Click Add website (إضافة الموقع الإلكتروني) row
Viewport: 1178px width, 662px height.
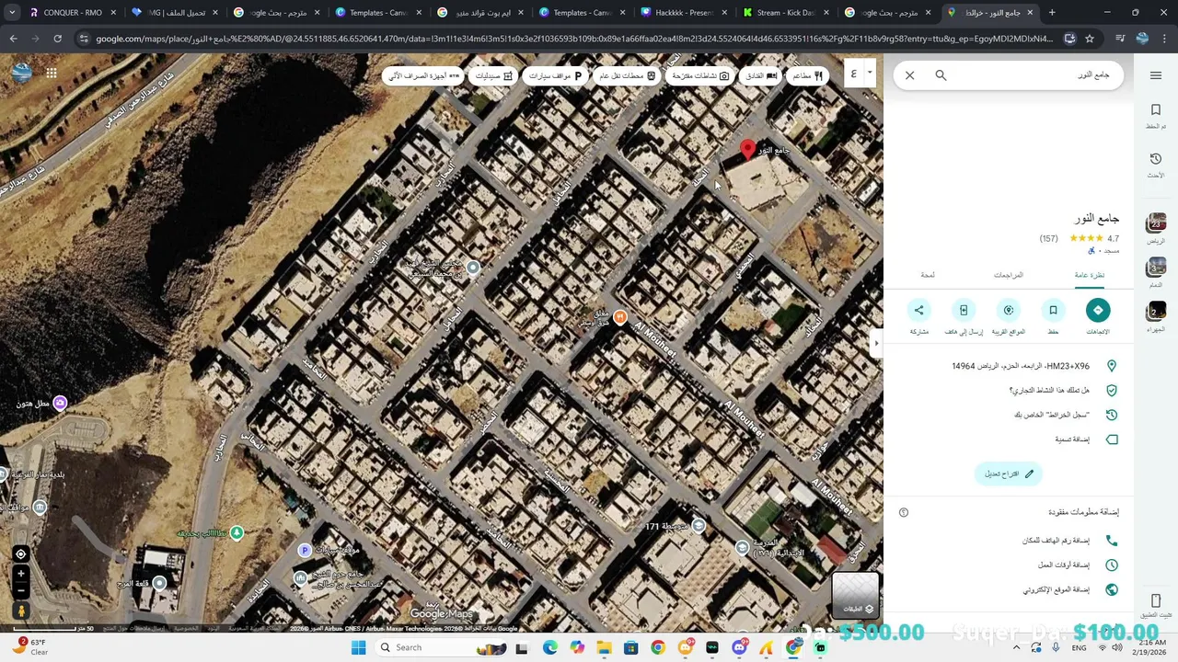pyautogui.click(x=1009, y=589)
